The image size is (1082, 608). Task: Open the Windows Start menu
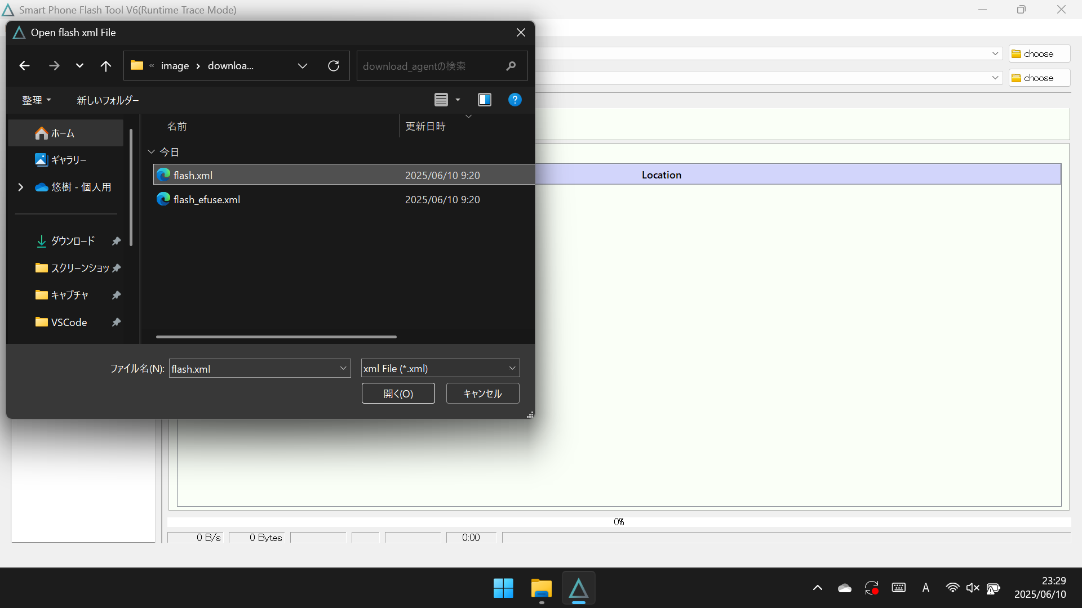coord(503,587)
